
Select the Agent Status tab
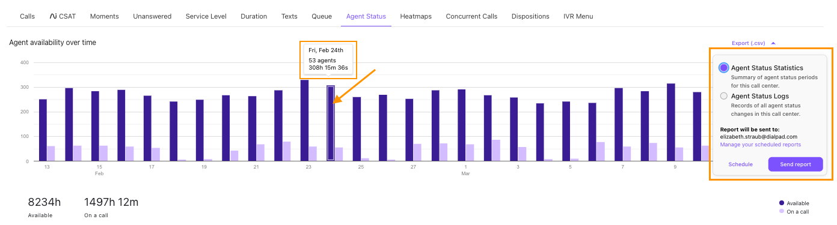point(366,16)
